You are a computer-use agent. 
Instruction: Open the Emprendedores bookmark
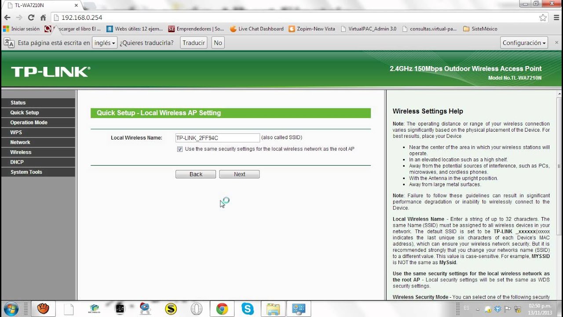[196, 29]
